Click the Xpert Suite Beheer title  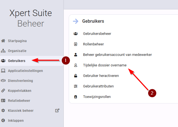click(x=31, y=18)
